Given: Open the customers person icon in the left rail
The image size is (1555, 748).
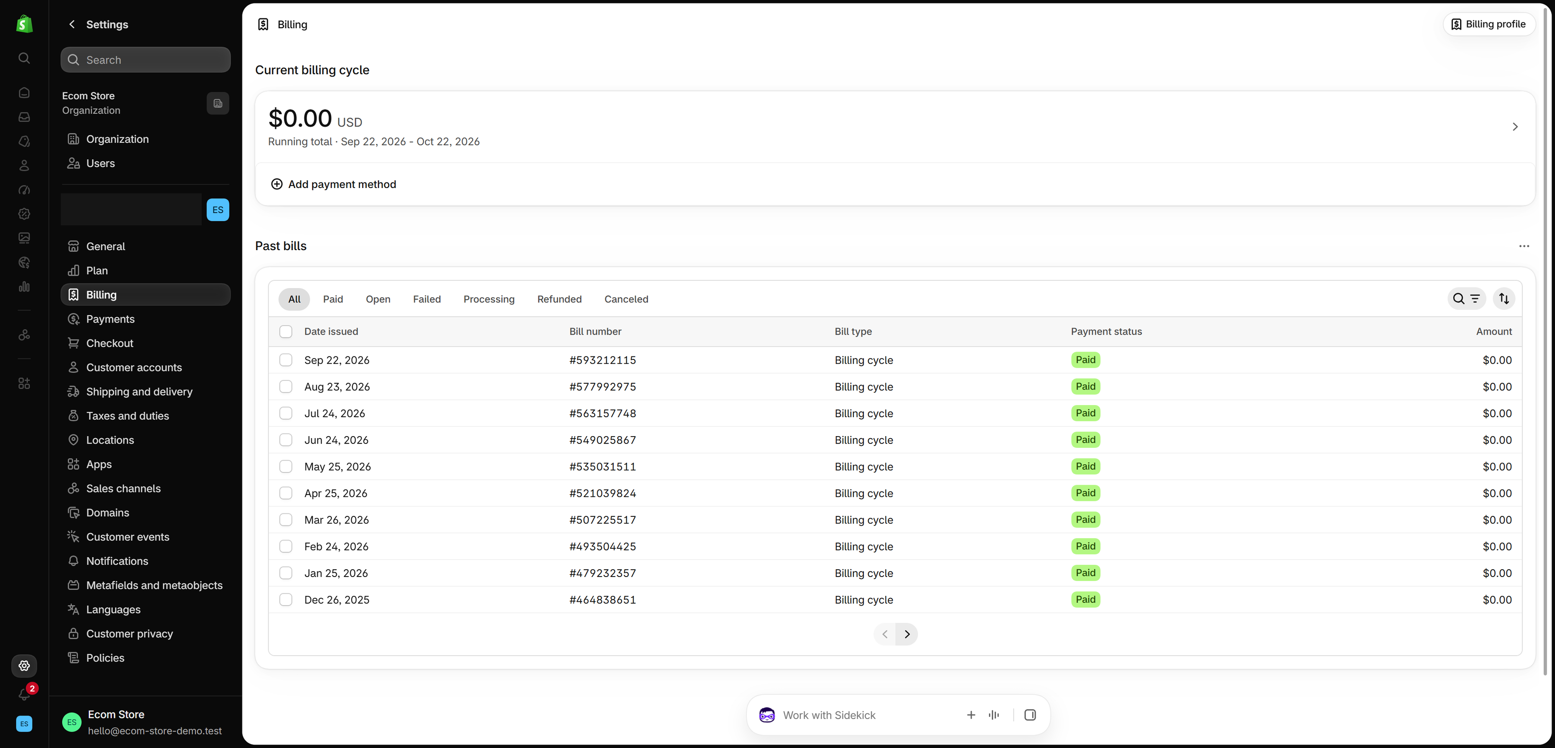Looking at the screenshot, I should pos(24,165).
